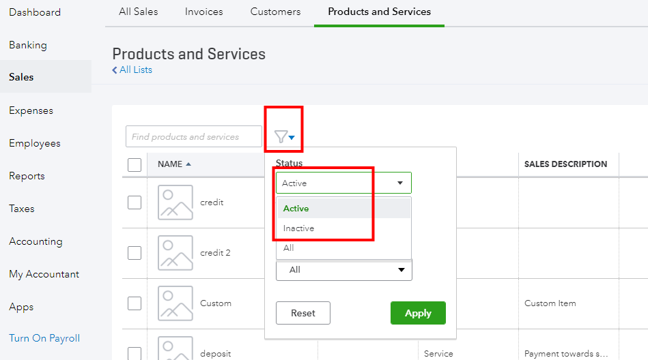Switch to the All Sales tab
648x360 pixels.
coord(139,12)
